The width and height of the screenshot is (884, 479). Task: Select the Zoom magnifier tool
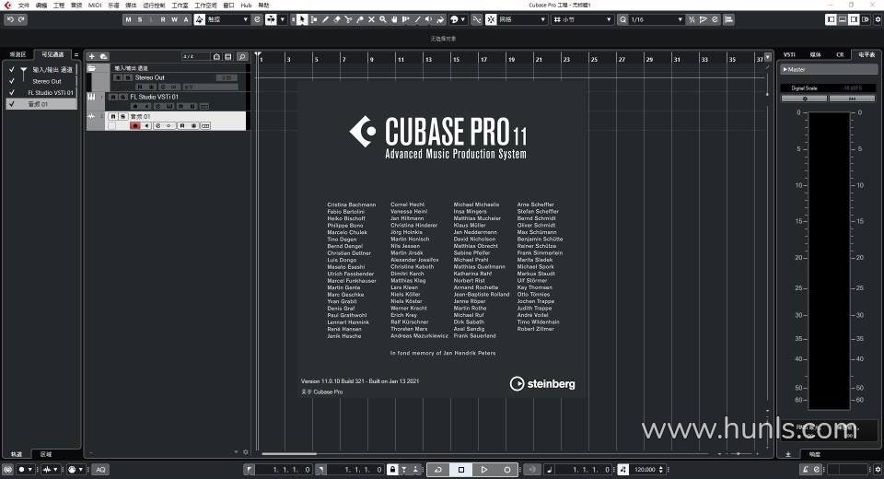(x=383, y=19)
